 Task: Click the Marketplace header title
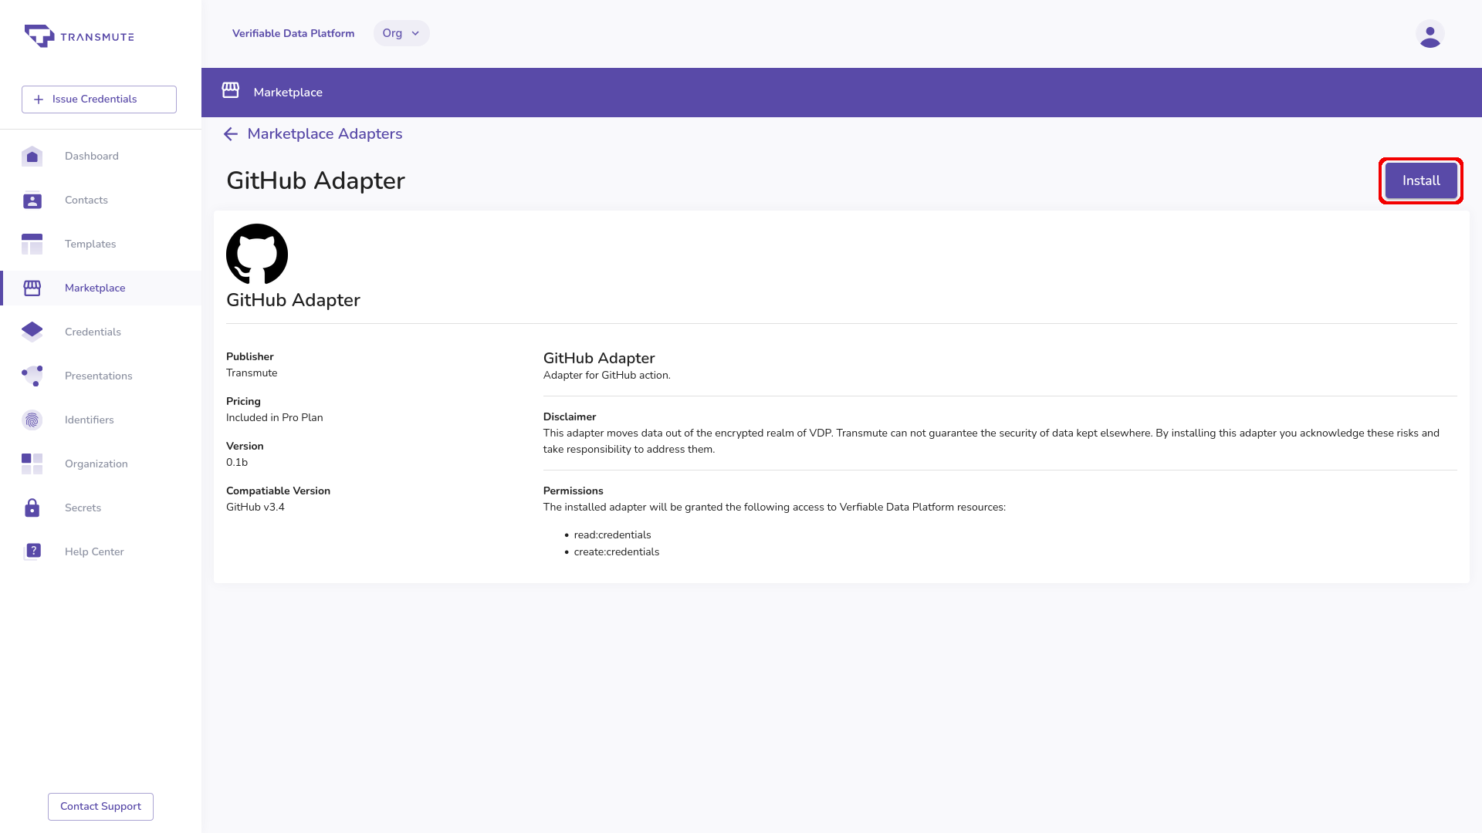click(x=288, y=93)
